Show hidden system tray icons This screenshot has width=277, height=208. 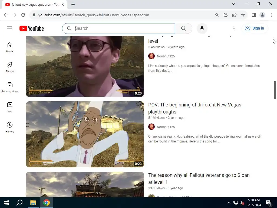coord(229,203)
